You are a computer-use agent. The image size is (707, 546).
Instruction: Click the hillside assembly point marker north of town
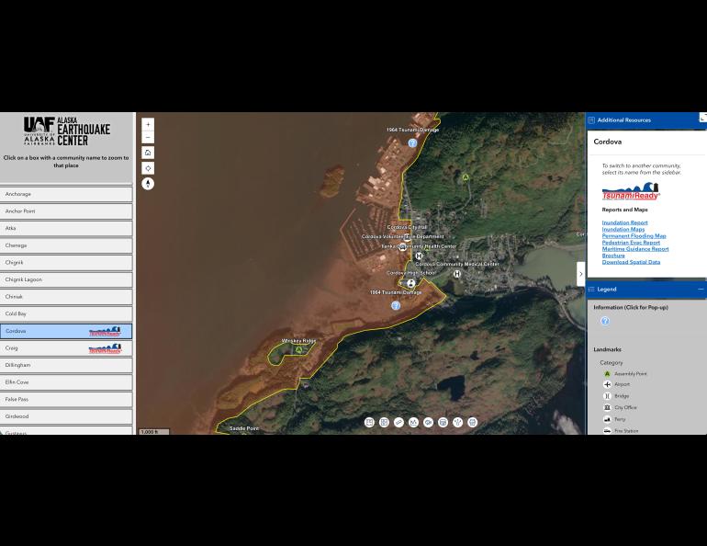click(x=466, y=177)
